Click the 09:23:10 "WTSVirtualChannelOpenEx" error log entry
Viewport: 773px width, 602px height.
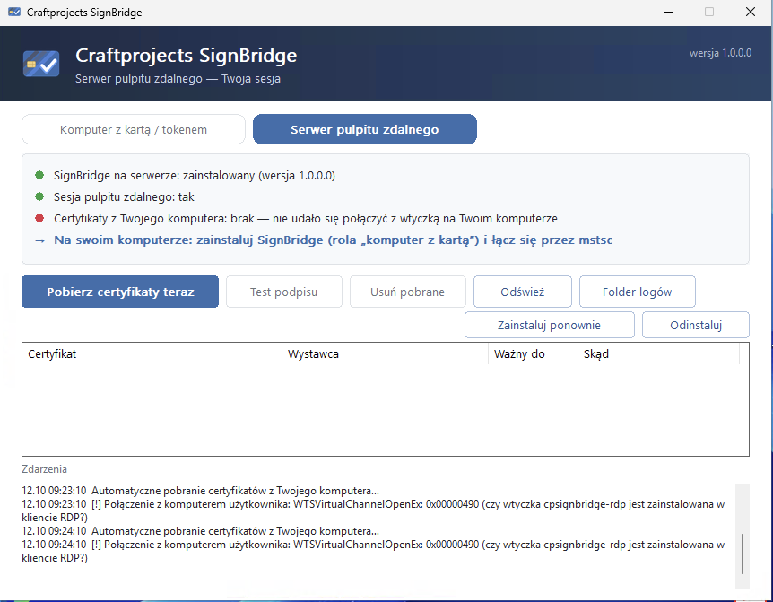click(x=373, y=511)
